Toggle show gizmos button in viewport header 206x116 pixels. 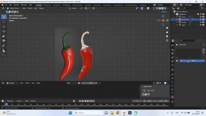(x=142, y=8)
